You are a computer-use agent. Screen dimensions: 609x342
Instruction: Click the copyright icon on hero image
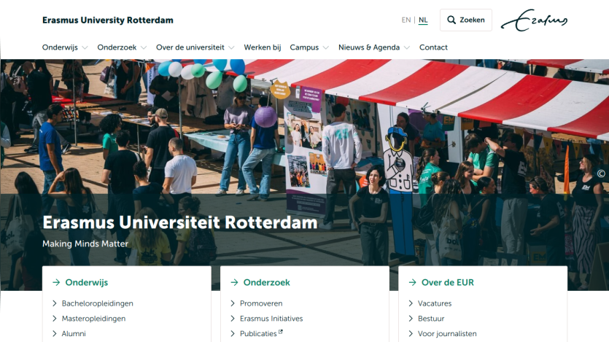click(601, 174)
